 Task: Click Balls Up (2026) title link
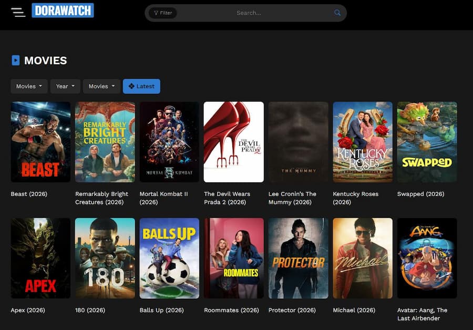tap(162, 310)
